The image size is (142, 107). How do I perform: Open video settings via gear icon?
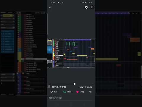86,7
